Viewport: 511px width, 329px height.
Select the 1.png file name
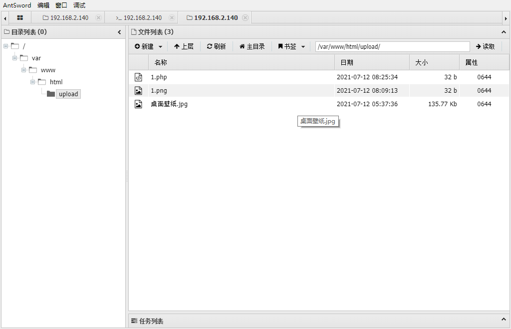click(159, 90)
